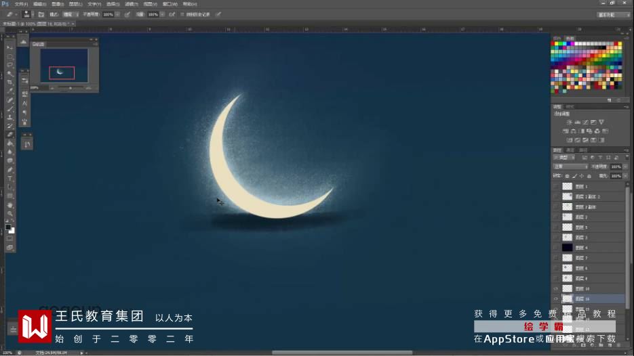This screenshot has width=634, height=356.
Task: Toggle pressure-for-size button
Action: pyautogui.click(x=218, y=14)
